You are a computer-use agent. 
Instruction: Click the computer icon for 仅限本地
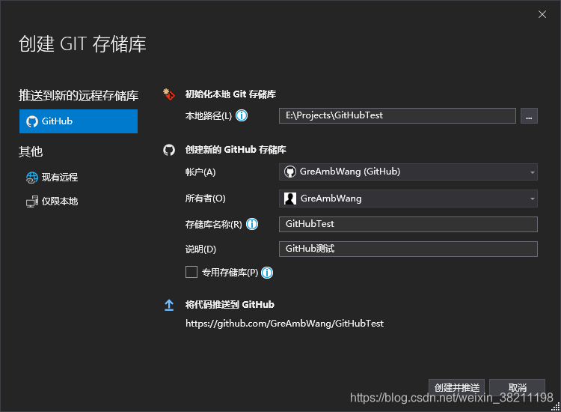(32, 202)
